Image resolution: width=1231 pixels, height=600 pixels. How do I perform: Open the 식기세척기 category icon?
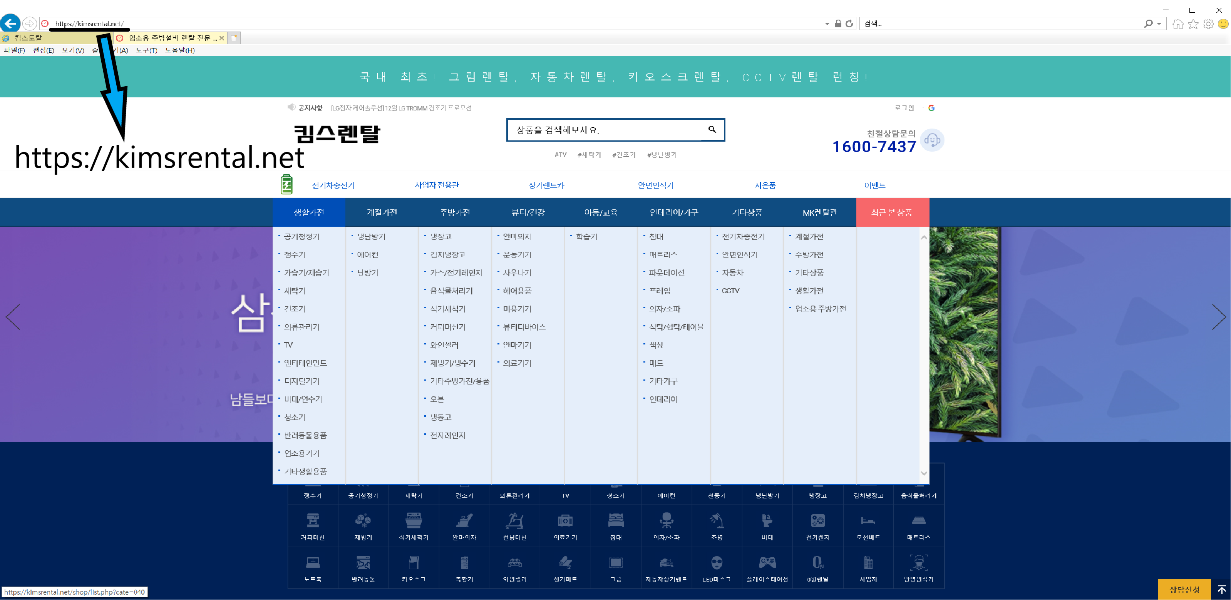414,520
